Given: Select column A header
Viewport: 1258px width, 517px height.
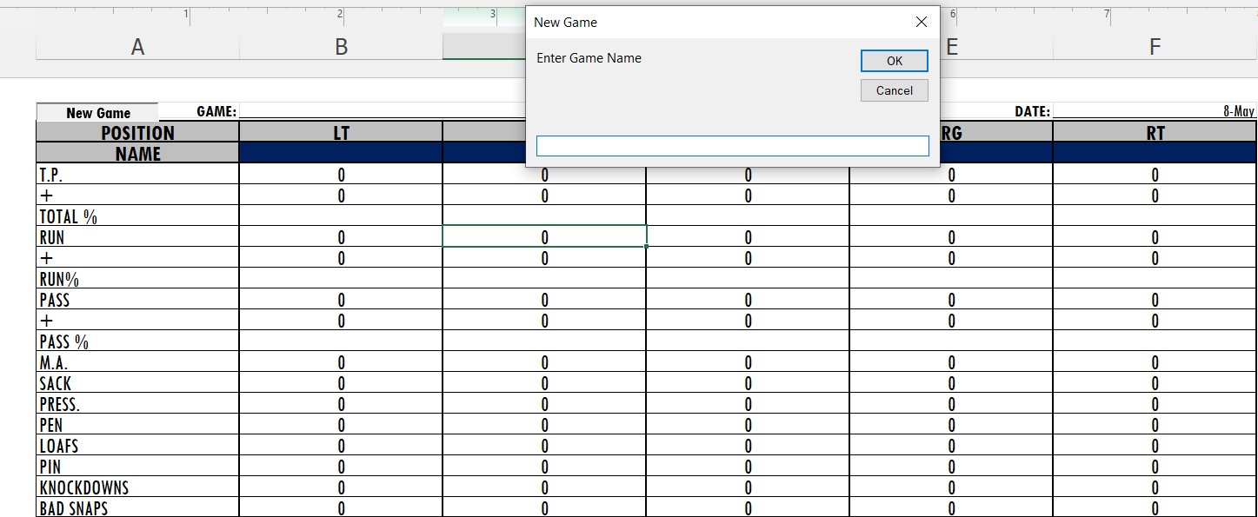Looking at the screenshot, I should (137, 47).
